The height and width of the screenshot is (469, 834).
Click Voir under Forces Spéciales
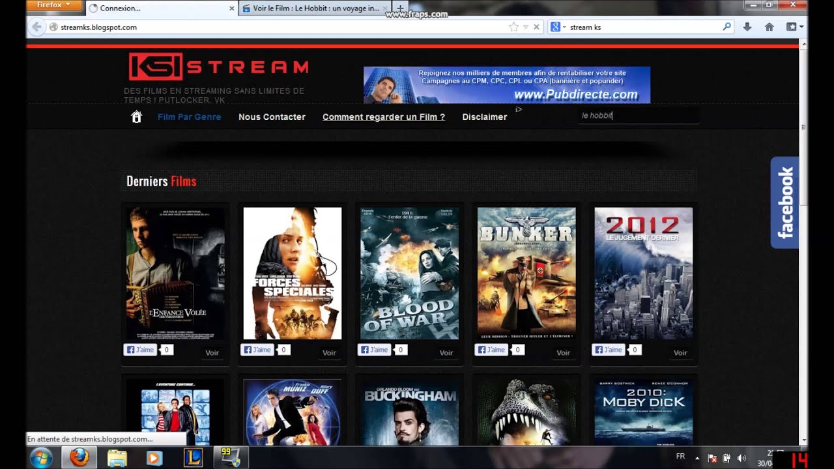pyautogui.click(x=329, y=352)
